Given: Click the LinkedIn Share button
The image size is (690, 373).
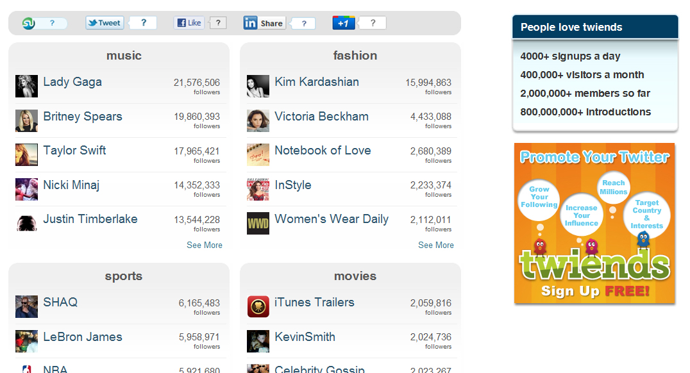Looking at the screenshot, I should (x=264, y=23).
